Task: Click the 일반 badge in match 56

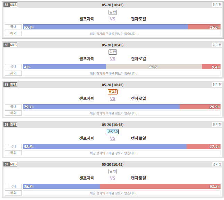Action: point(113,52)
